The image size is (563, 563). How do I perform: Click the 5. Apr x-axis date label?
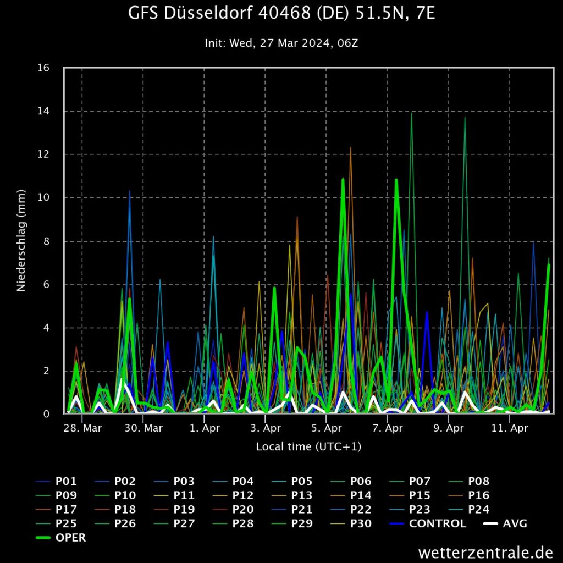point(326,428)
